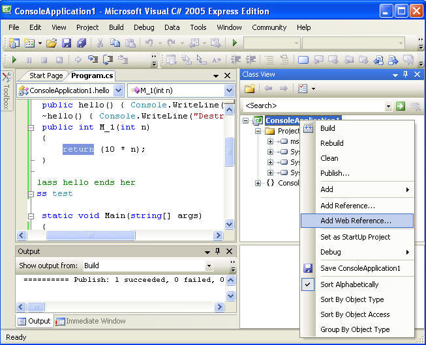Image resolution: width=426 pixels, height=345 pixels.
Task: Select Sort By Object Type option
Action: (352, 299)
